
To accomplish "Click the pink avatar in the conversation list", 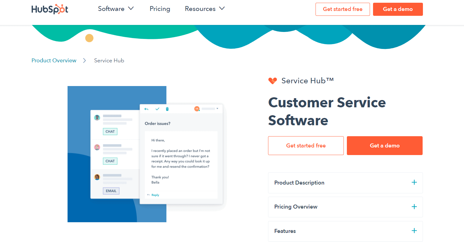I will (97, 147).
